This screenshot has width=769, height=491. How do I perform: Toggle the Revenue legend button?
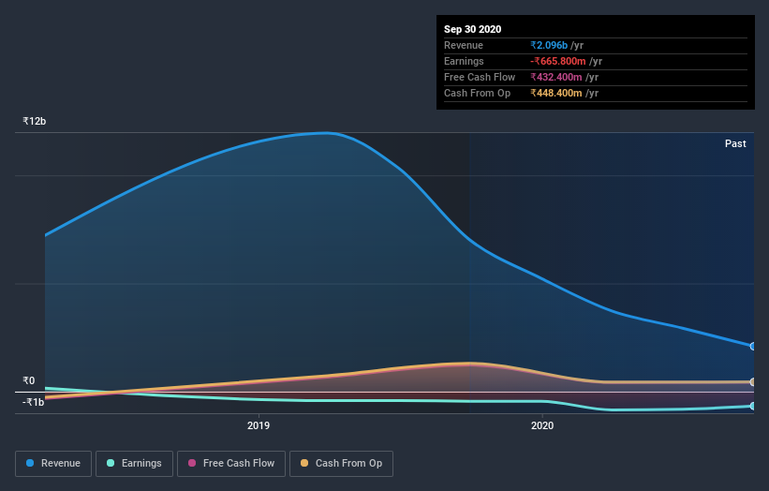pos(53,464)
